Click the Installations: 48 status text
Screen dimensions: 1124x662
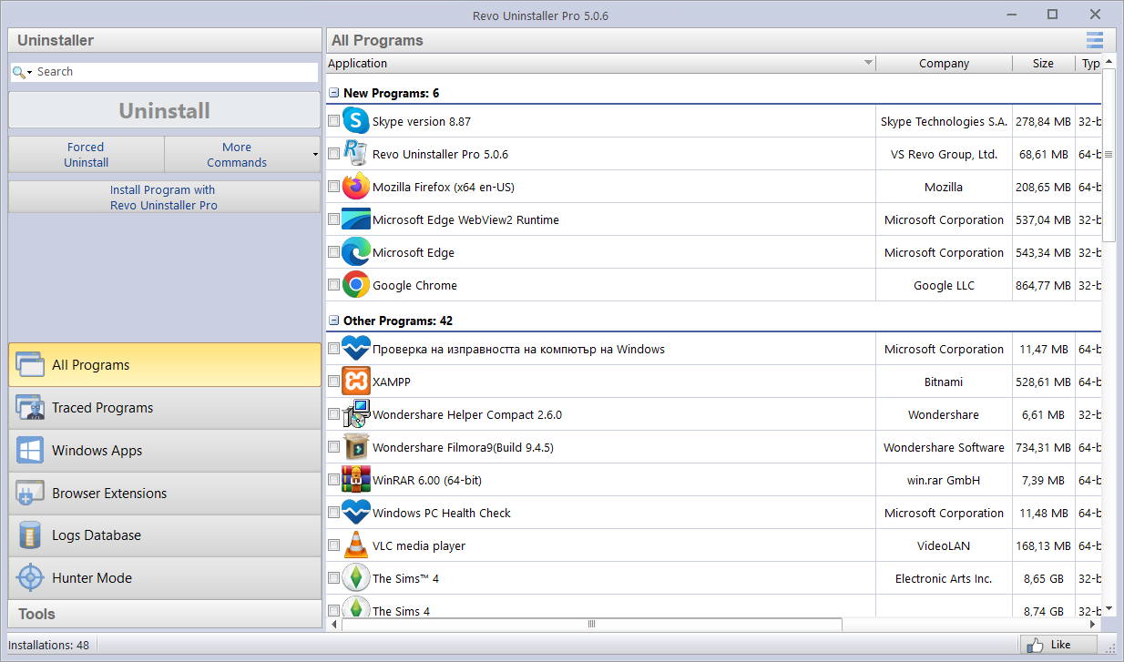click(49, 645)
